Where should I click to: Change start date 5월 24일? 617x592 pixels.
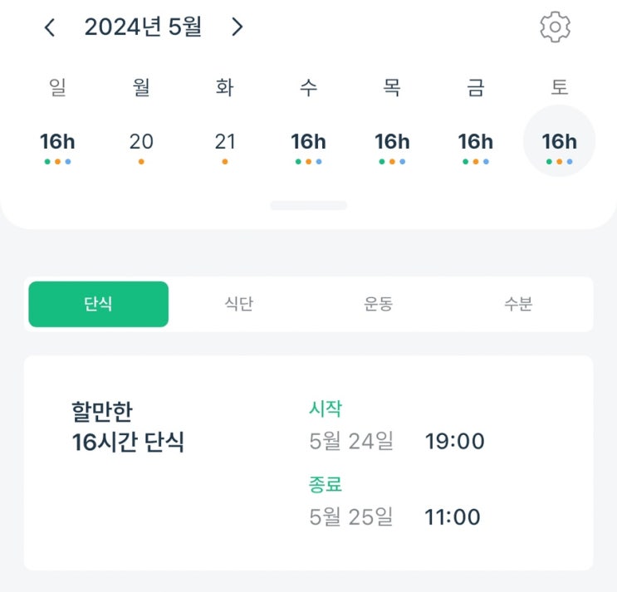tap(351, 442)
